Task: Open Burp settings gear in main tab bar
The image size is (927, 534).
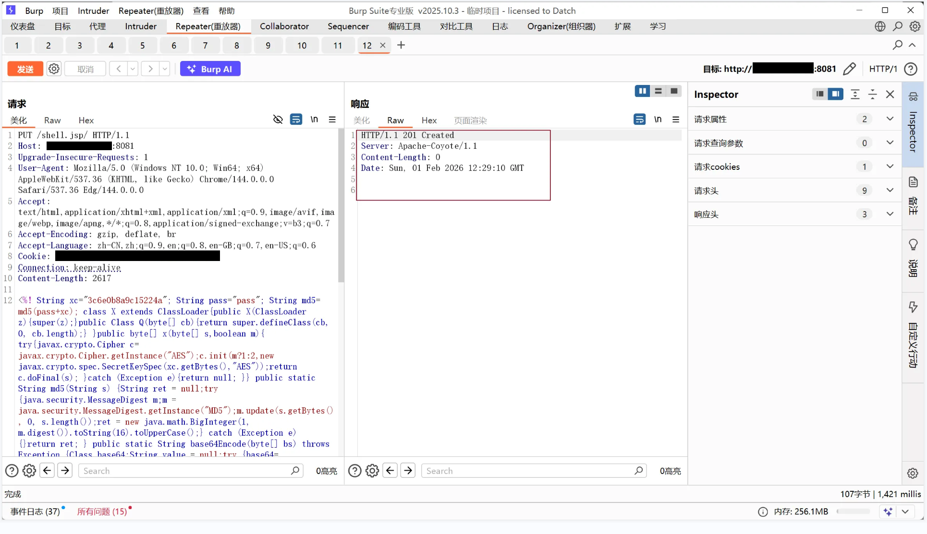Action: 915,26
